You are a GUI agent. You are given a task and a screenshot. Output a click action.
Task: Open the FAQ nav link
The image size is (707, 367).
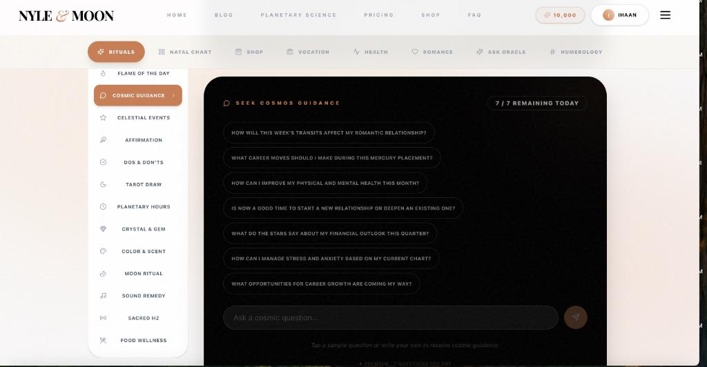pos(474,15)
